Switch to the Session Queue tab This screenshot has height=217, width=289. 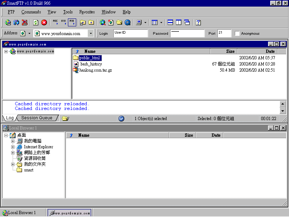coord(37,118)
